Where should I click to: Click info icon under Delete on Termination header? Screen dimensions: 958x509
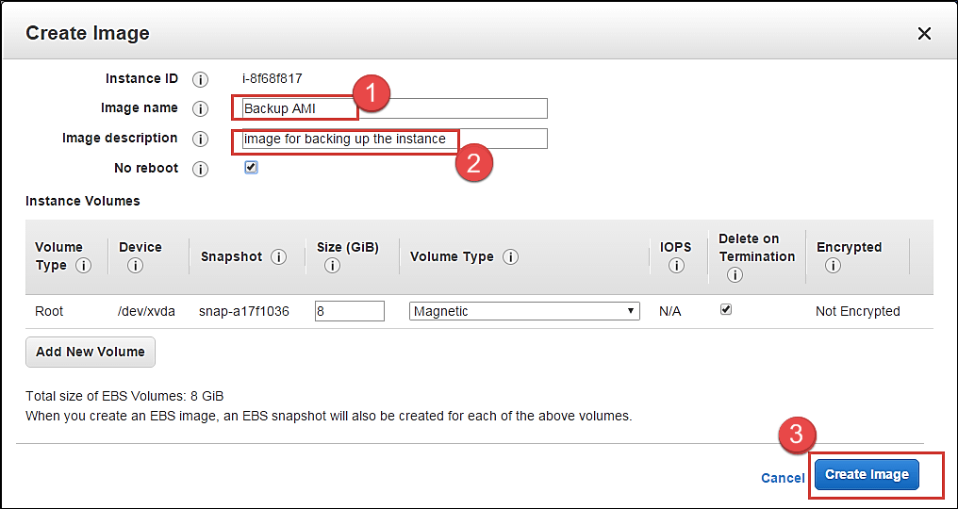(735, 275)
